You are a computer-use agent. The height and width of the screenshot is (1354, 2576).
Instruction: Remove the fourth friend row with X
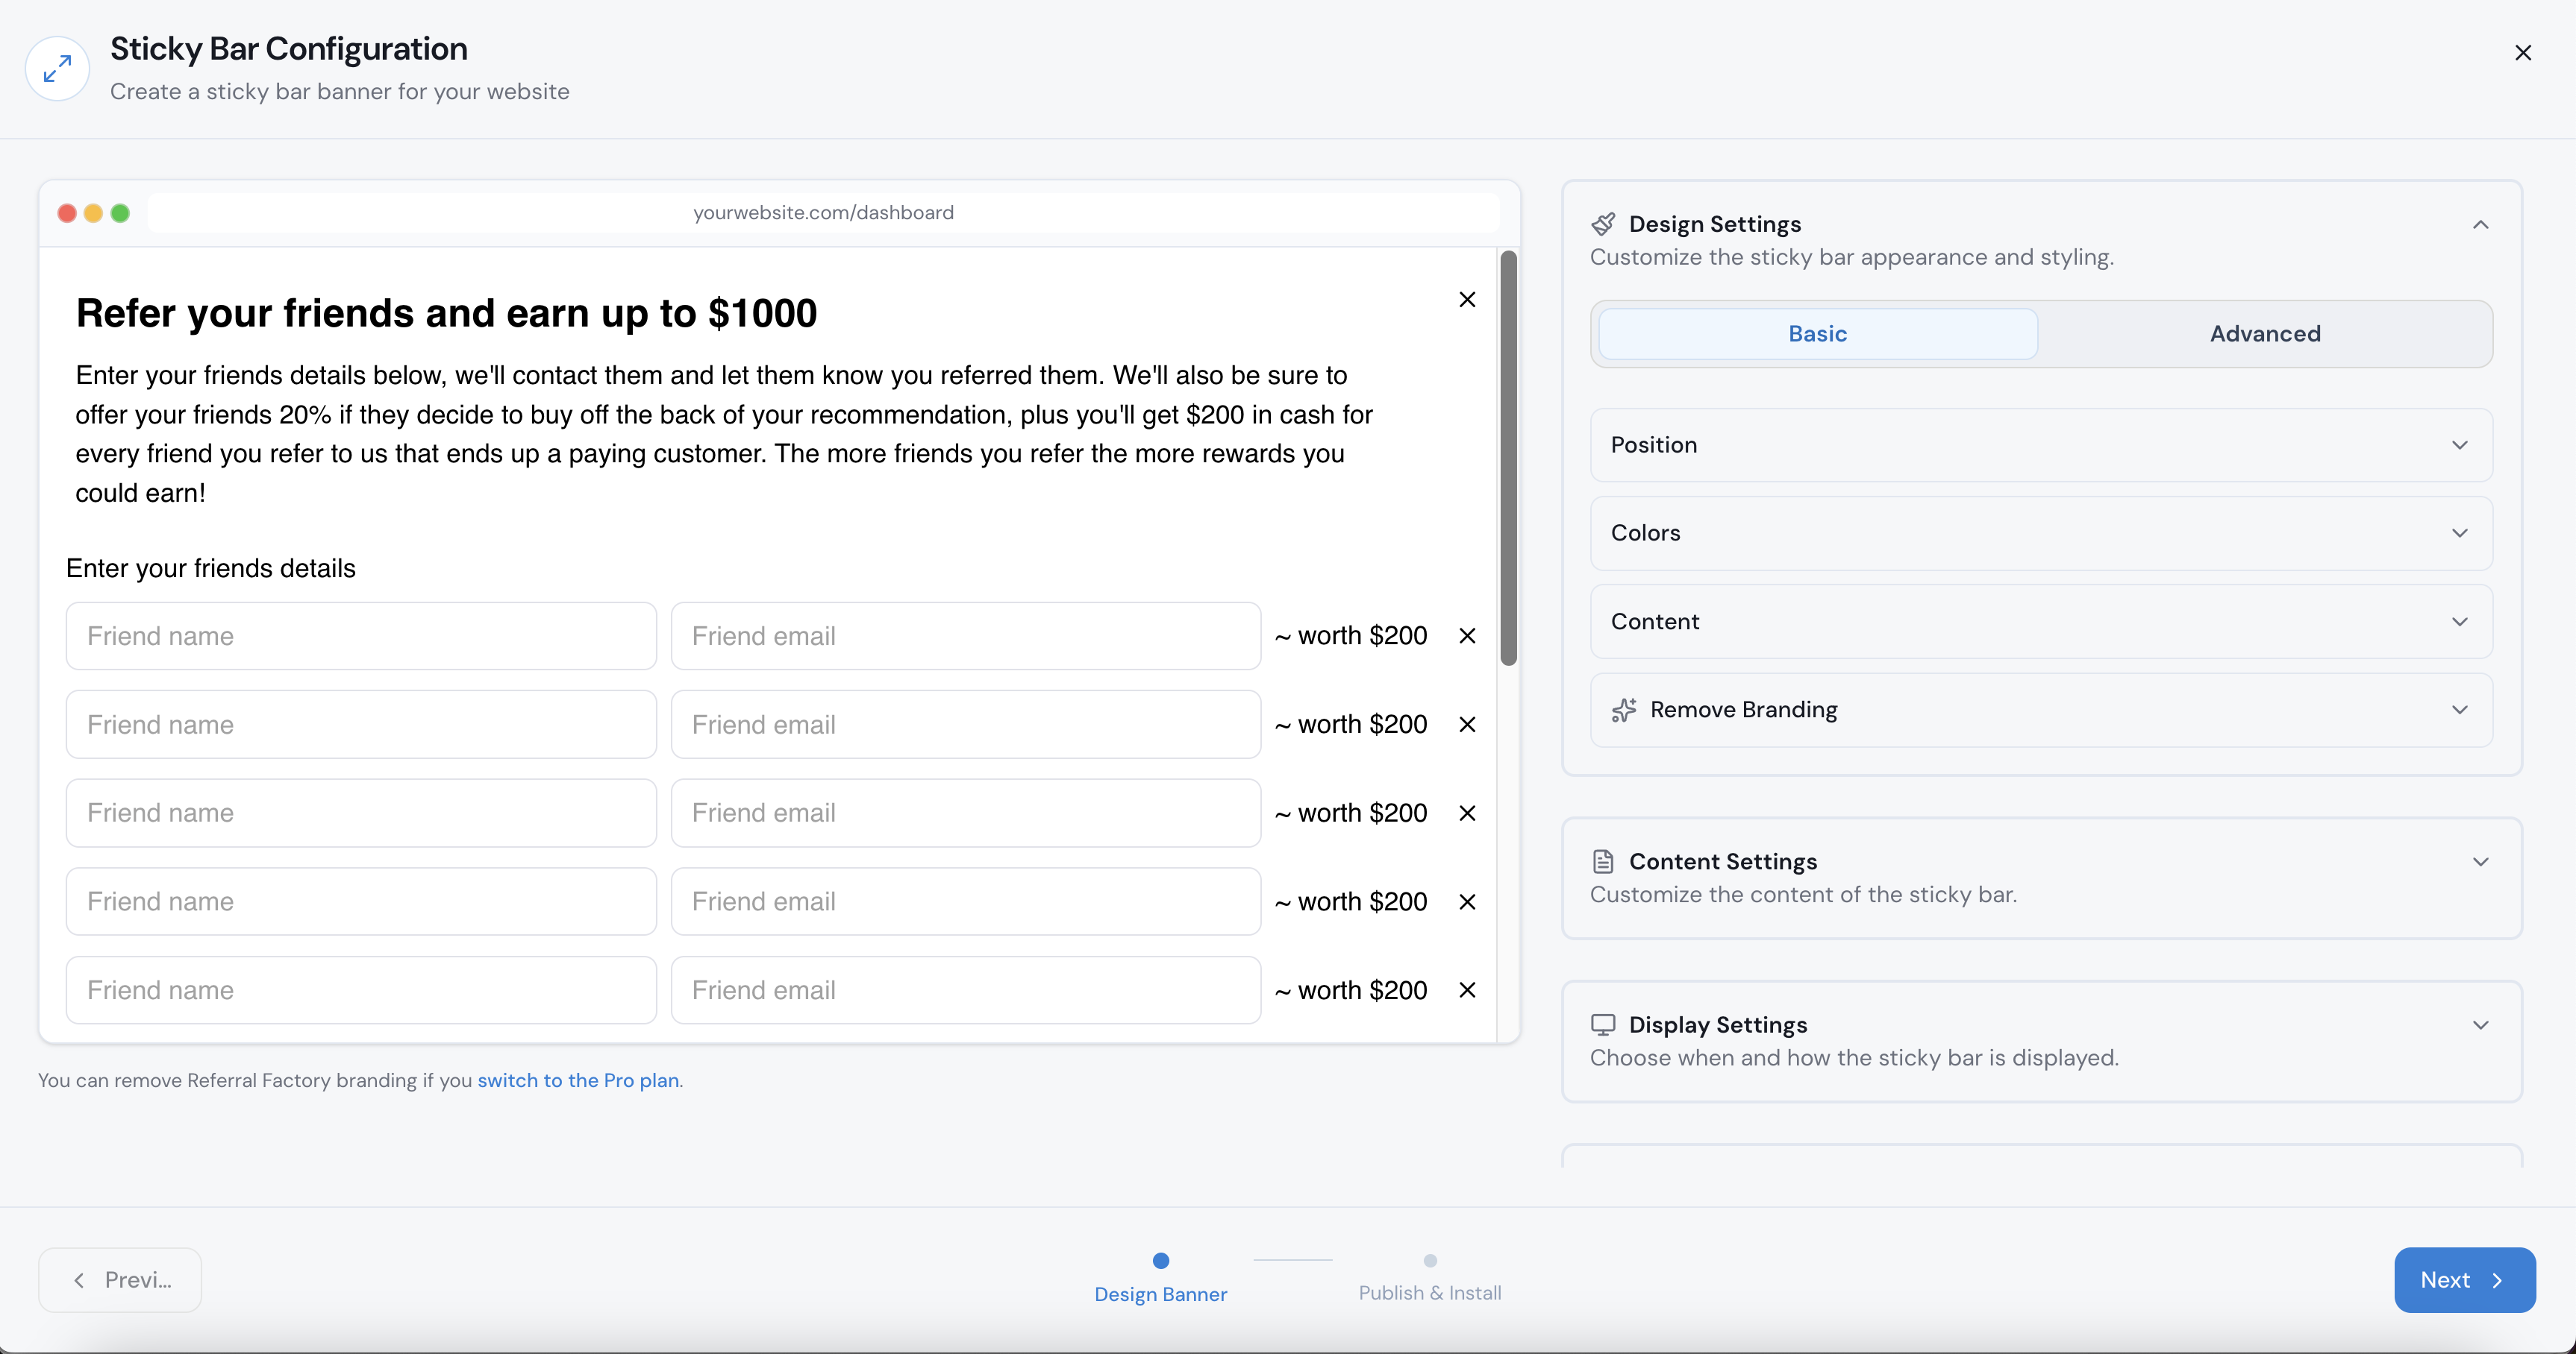tap(1467, 901)
